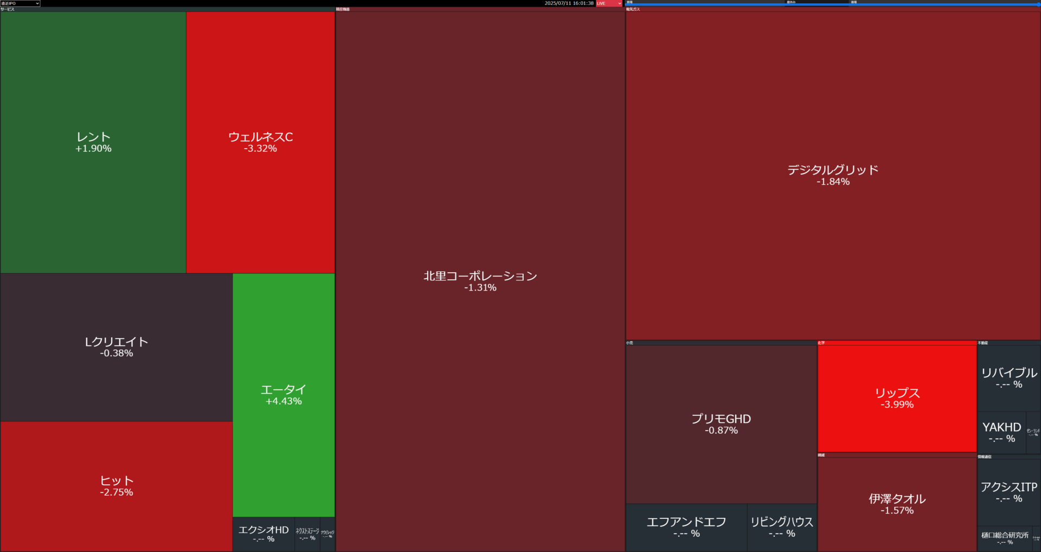Open the LIVE mode dropdown

coord(609,3)
